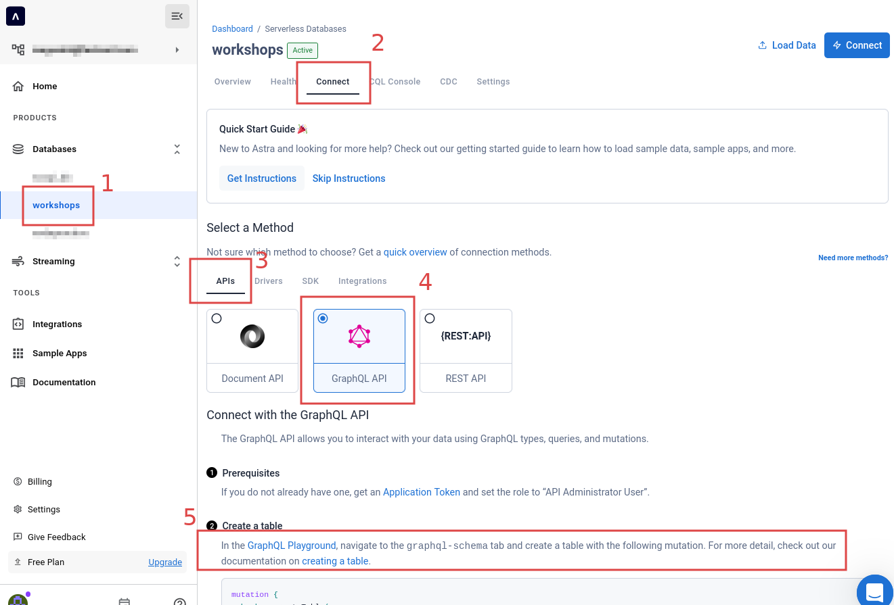The width and height of the screenshot is (894, 605).
Task: Click the Skip Instructions button
Action: click(349, 178)
